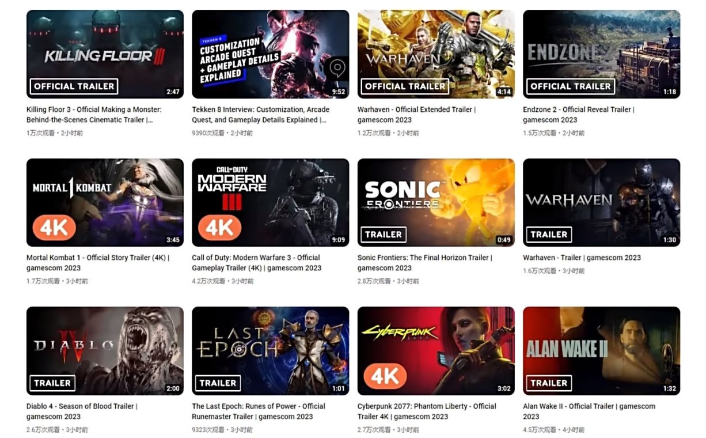The image size is (706, 438).
Task: Select the Endzone 2 reveal trailer thumbnail
Action: pos(601,54)
